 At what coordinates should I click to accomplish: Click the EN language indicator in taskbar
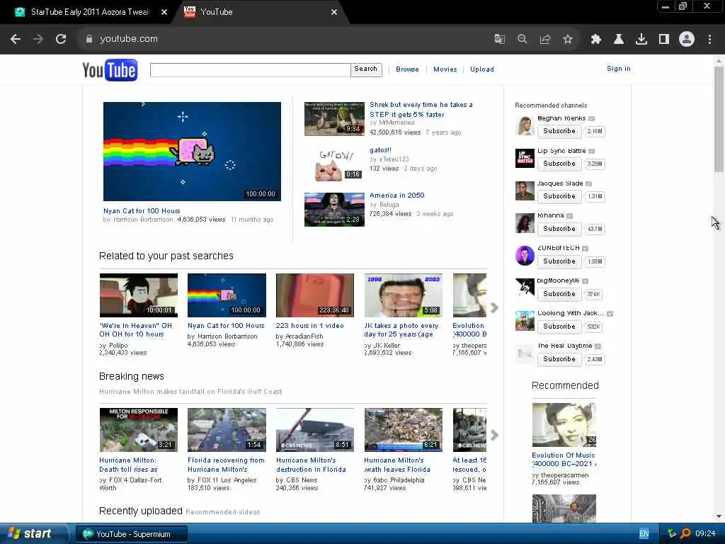[644, 534]
